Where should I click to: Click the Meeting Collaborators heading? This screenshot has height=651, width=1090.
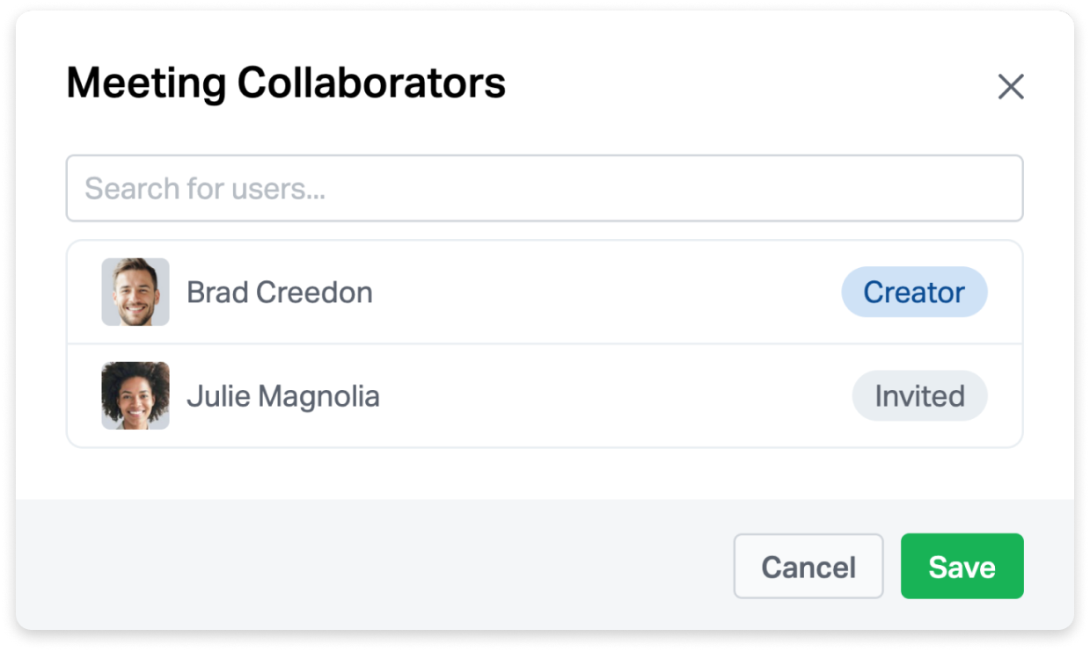point(286,83)
